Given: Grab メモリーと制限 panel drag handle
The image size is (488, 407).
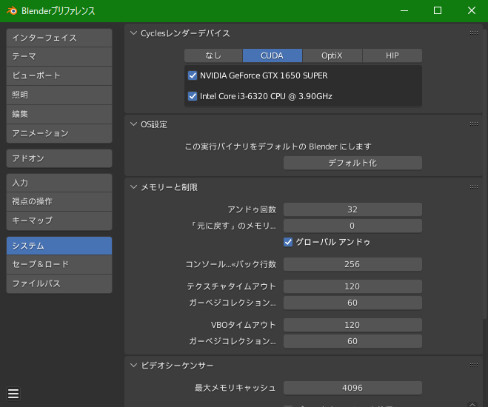Looking at the screenshot, I should [x=474, y=187].
